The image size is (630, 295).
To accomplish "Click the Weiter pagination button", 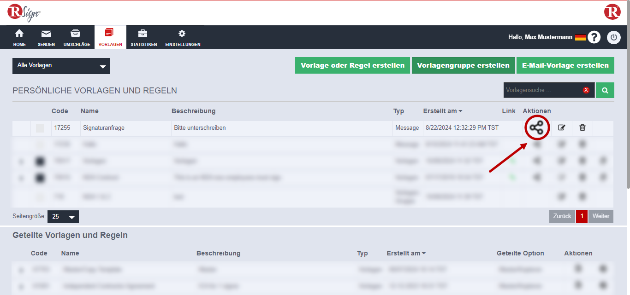I will point(600,216).
